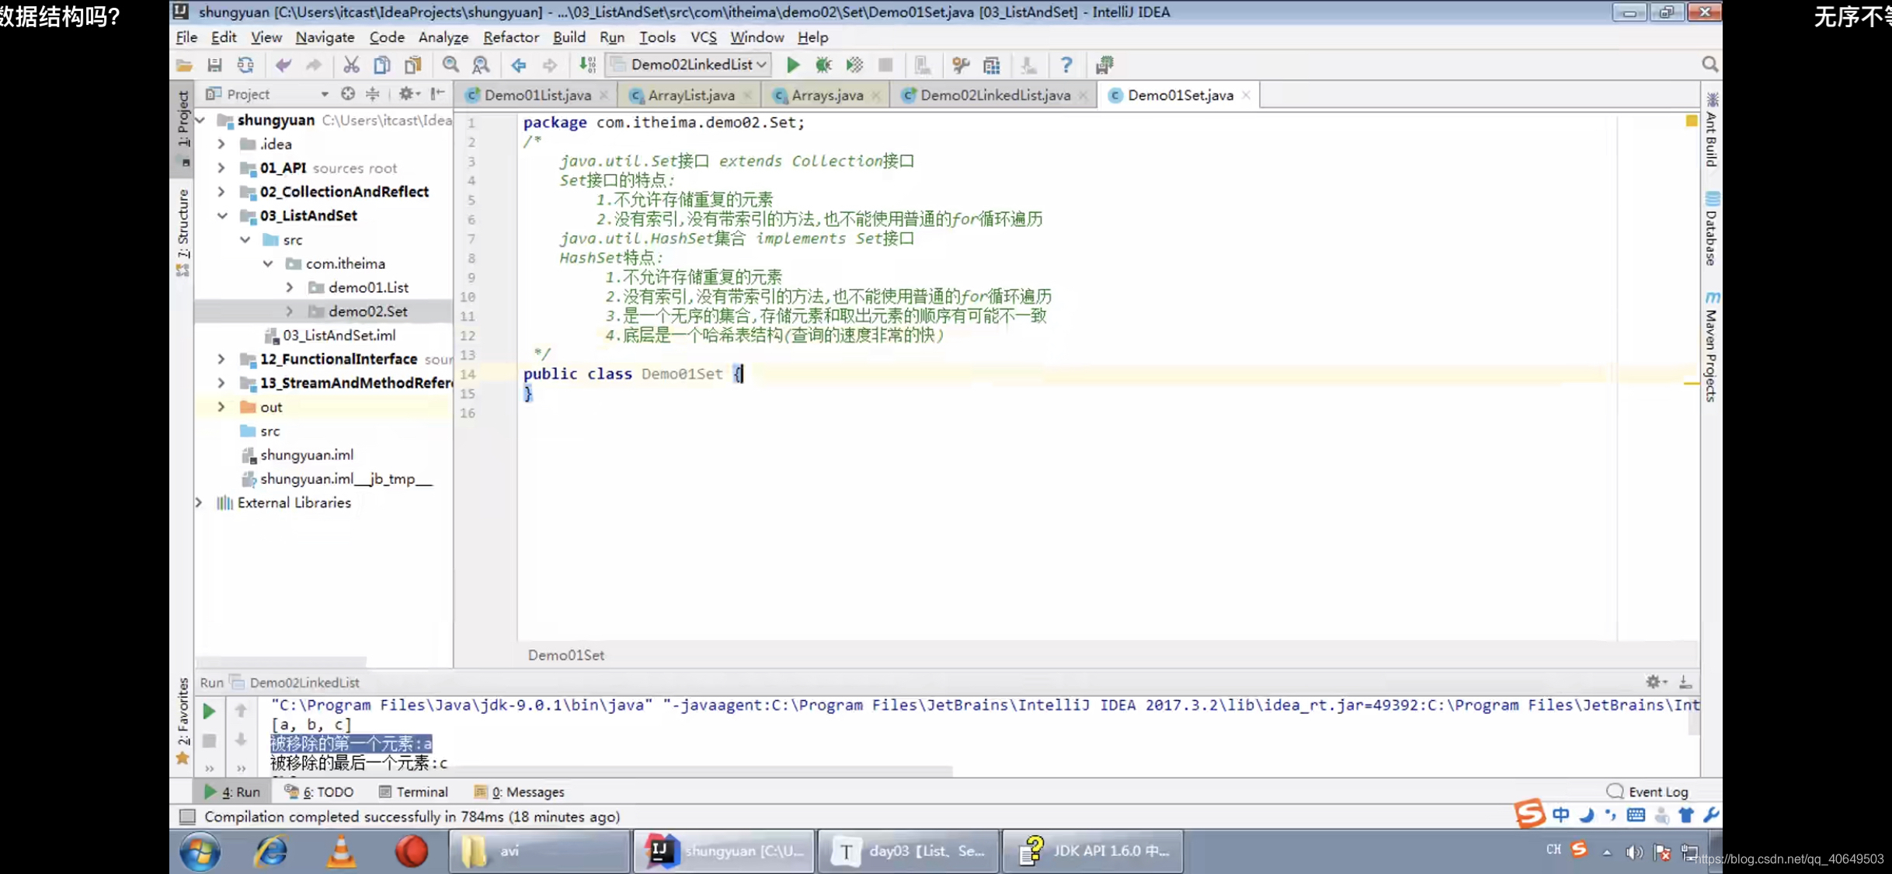Click the Replace icon in toolbar

coord(481,65)
